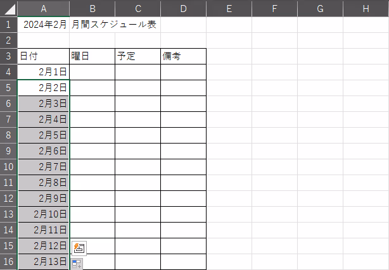Image resolution: width=389 pixels, height=270 pixels.
Task: Select row 5 header
Action: [x=8, y=88]
